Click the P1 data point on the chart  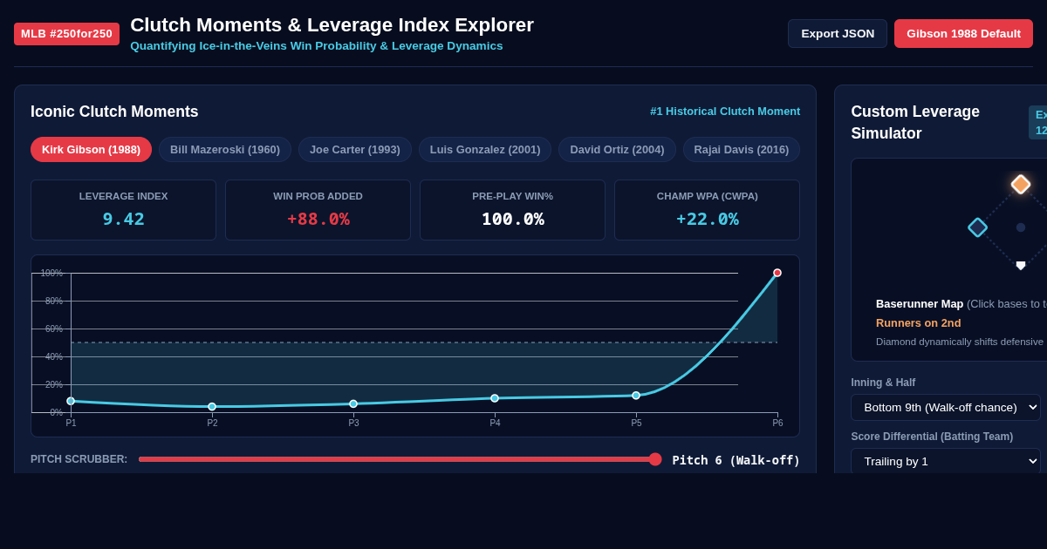[x=71, y=401]
